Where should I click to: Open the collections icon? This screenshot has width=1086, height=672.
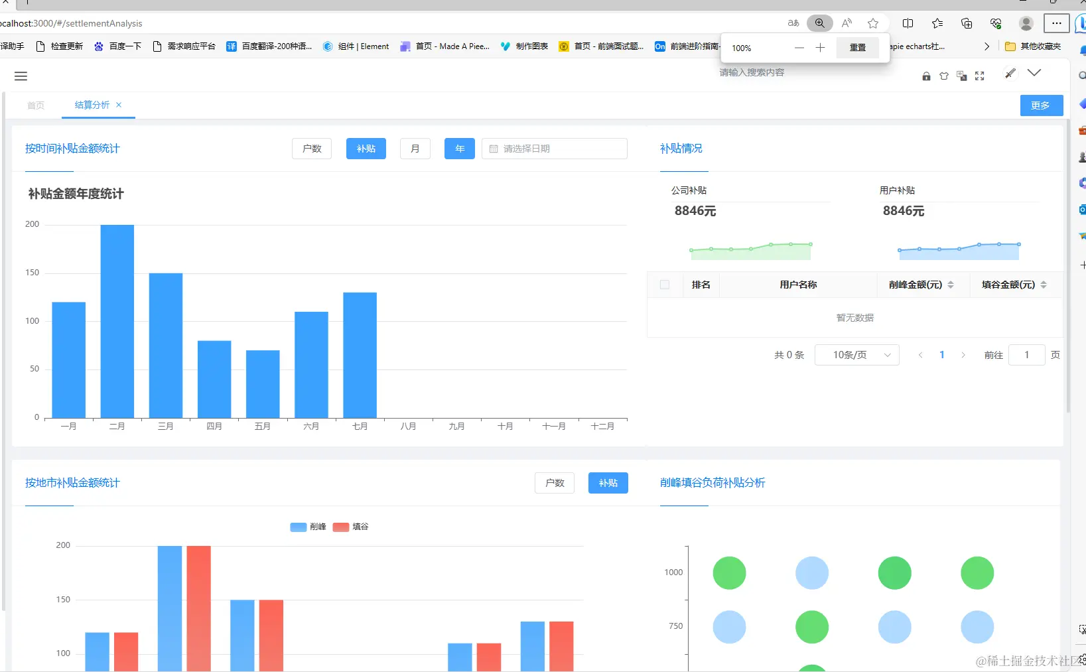coord(967,23)
